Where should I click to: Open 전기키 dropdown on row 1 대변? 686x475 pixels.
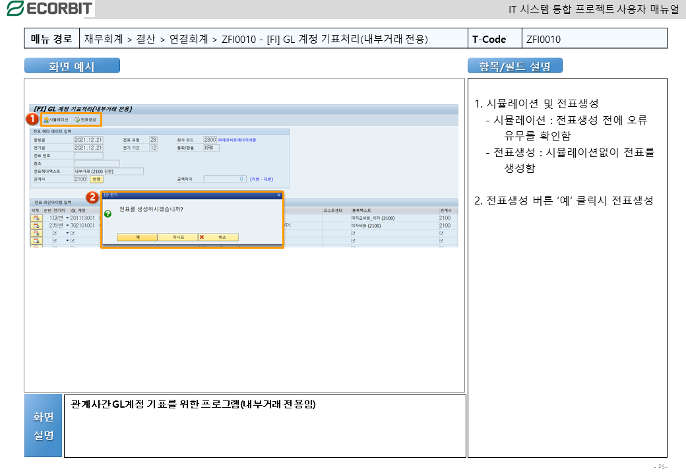[67, 218]
